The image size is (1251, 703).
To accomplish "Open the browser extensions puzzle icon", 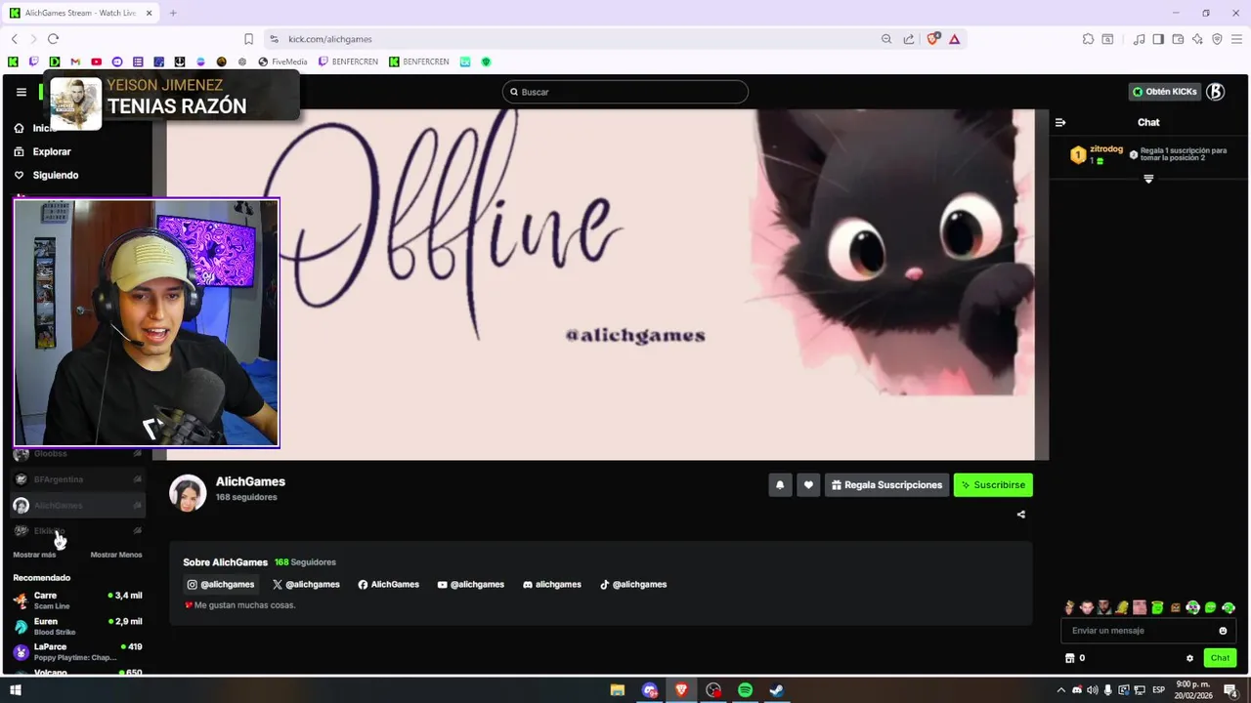I will point(1088,39).
